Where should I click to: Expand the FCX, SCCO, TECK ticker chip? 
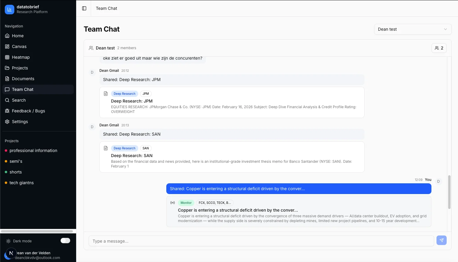pos(215,203)
